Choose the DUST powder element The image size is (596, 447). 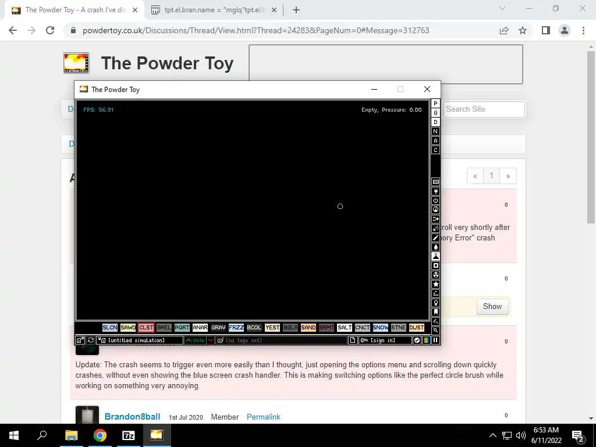[417, 327]
